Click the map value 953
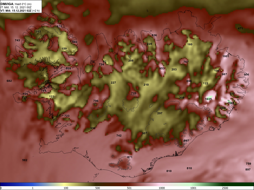 point(162,68)
